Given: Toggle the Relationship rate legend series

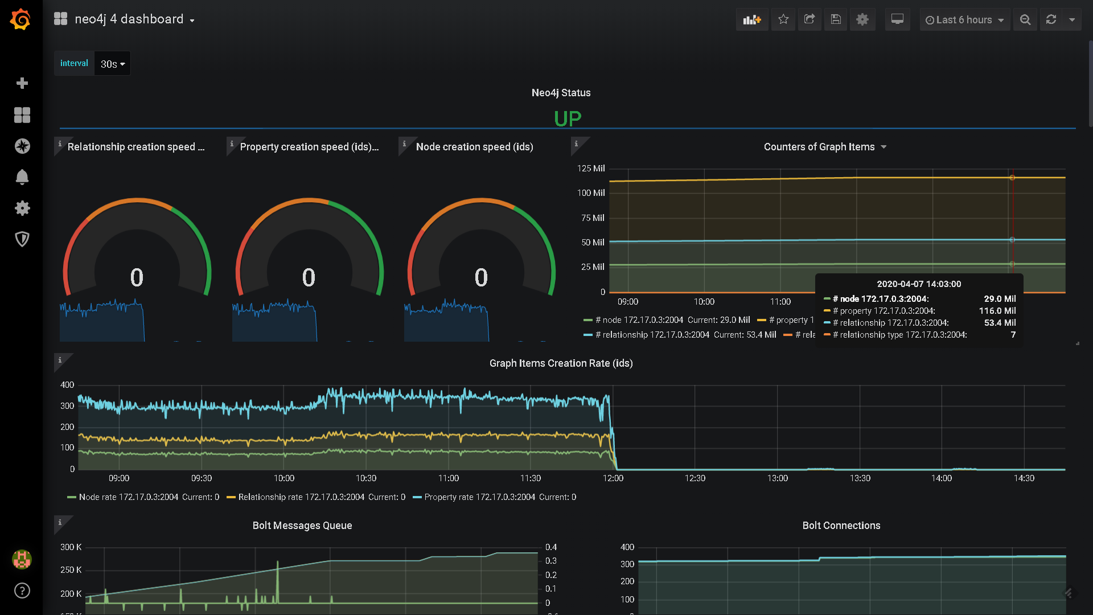Looking at the screenshot, I should click(301, 497).
